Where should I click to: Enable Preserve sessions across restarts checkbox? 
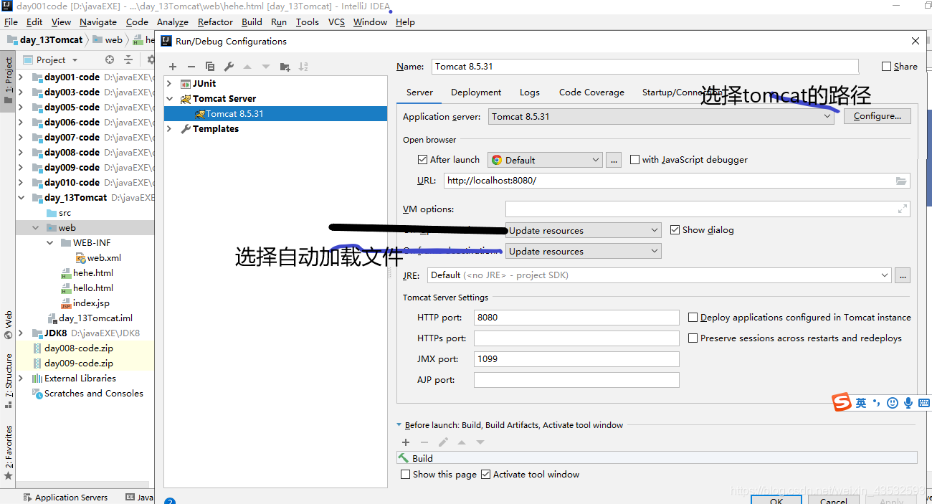pyautogui.click(x=693, y=338)
